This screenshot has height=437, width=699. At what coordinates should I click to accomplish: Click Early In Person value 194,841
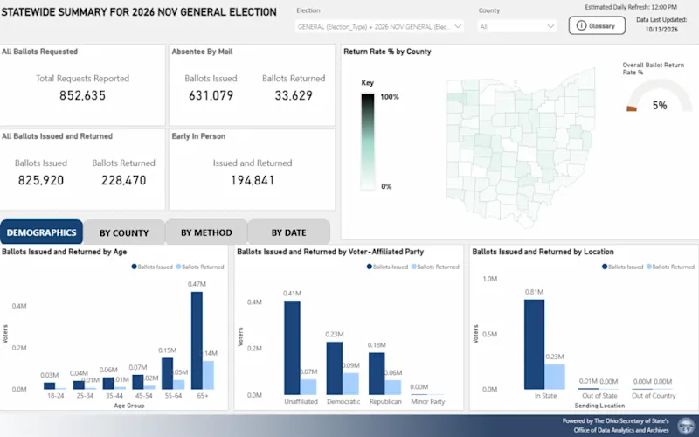(x=253, y=180)
